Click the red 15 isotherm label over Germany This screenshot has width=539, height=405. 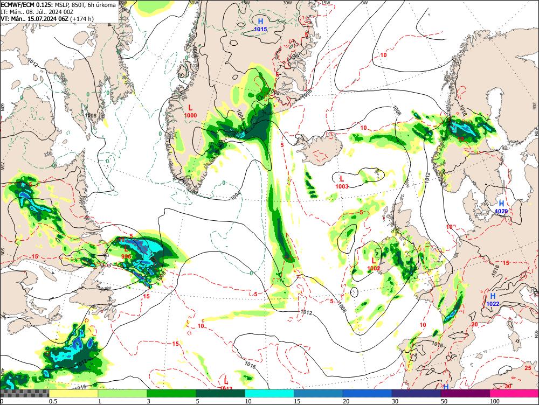click(x=506, y=263)
